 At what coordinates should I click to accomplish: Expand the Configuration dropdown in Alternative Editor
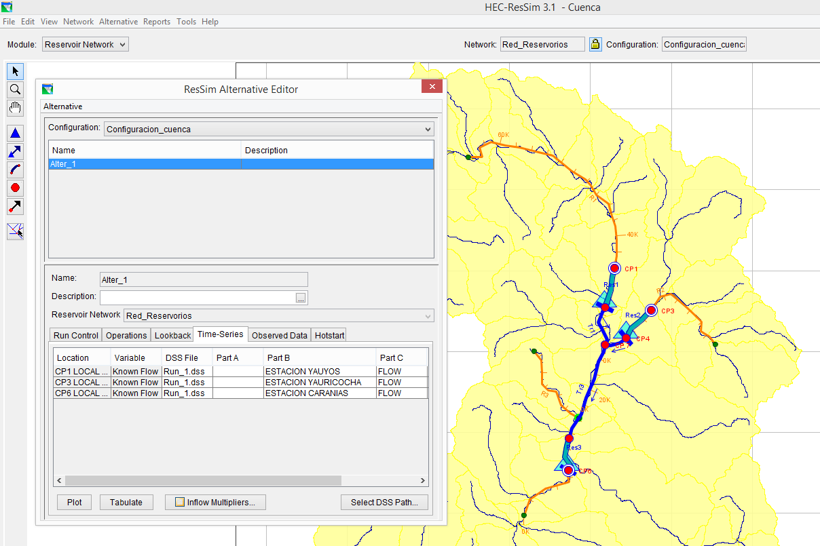pos(269,129)
